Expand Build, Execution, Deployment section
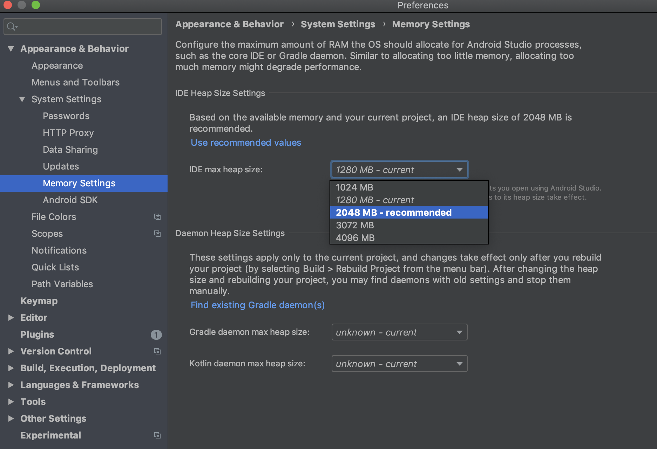Viewport: 657px width, 449px height. point(11,368)
